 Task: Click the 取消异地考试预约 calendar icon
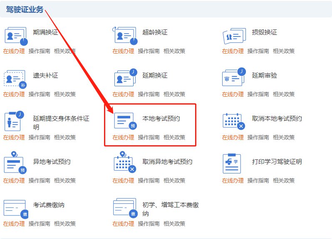125,162
